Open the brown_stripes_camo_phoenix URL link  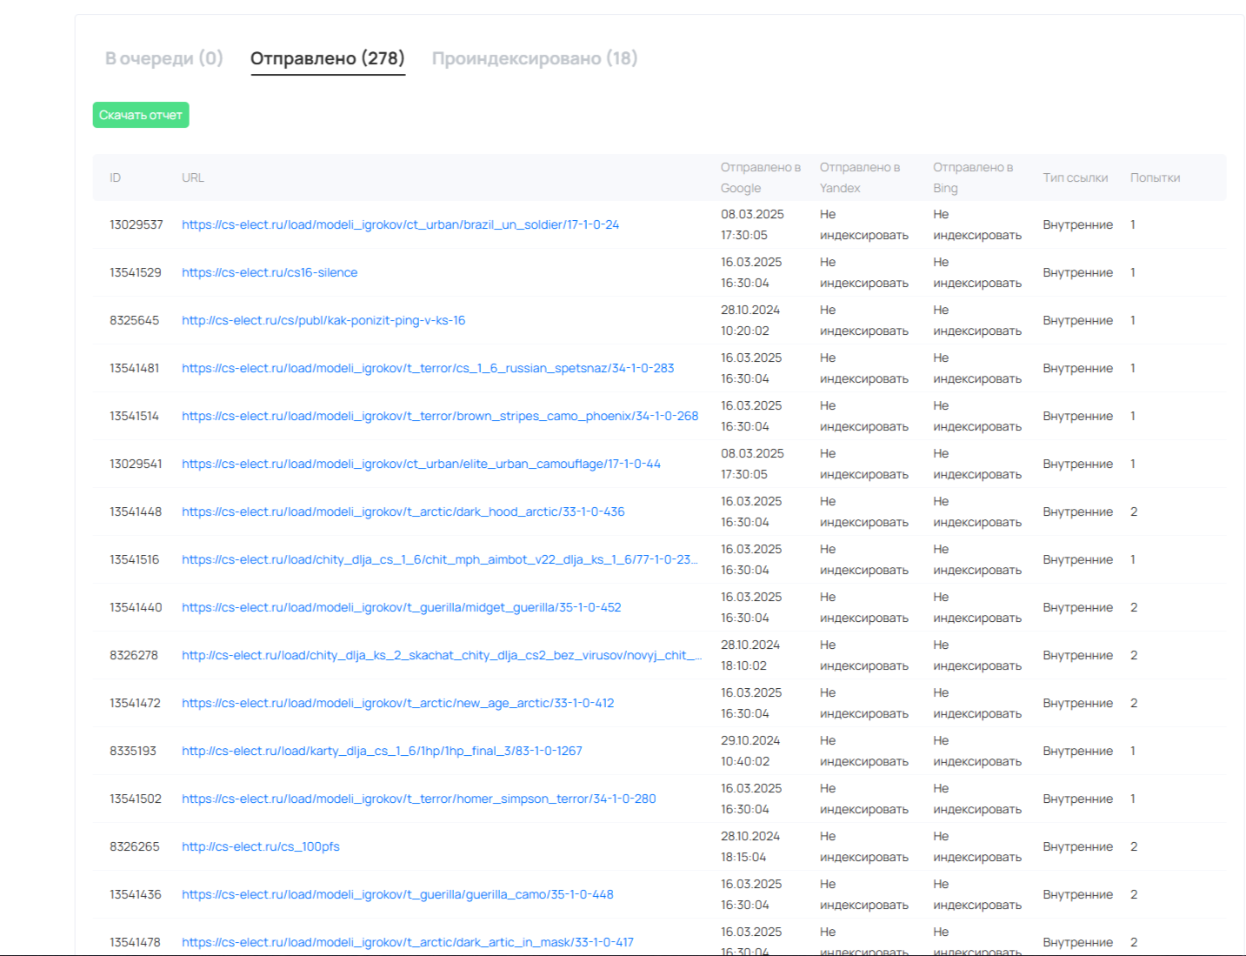(x=440, y=416)
